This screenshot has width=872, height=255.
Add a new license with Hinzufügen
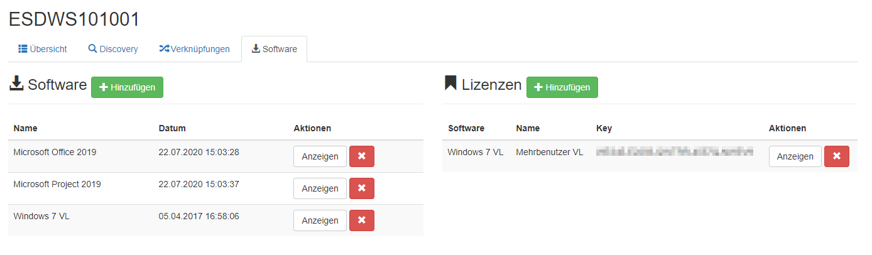[x=562, y=87]
